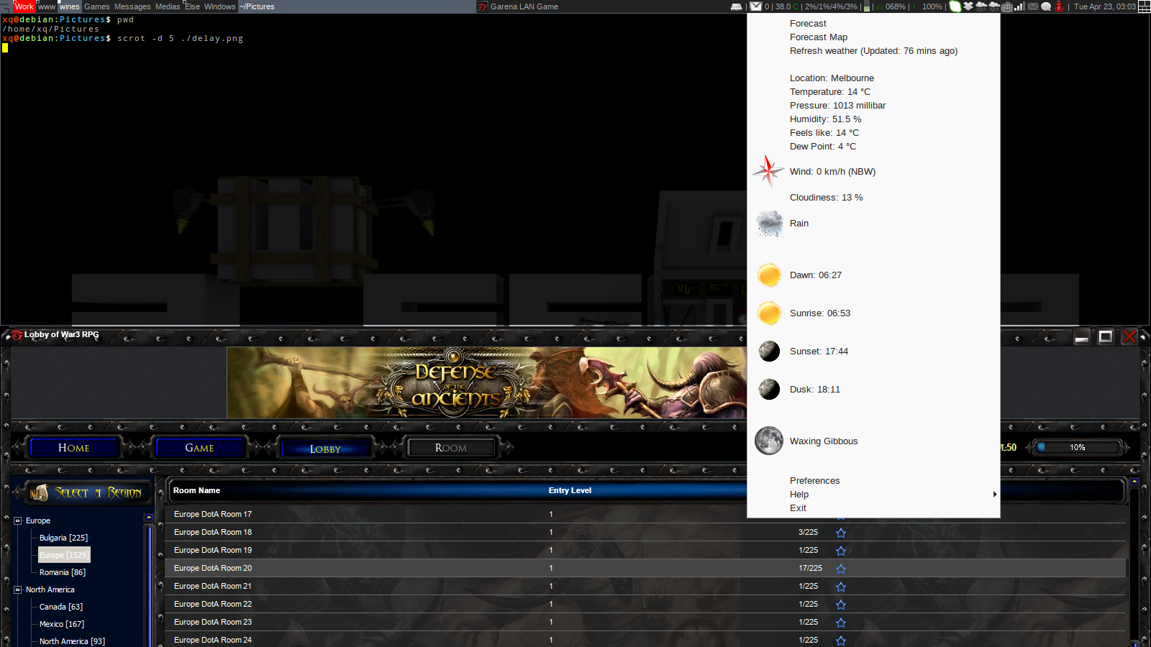Click the Waxing Gibbous moon phase icon
The width and height of the screenshot is (1151, 647).
click(769, 441)
